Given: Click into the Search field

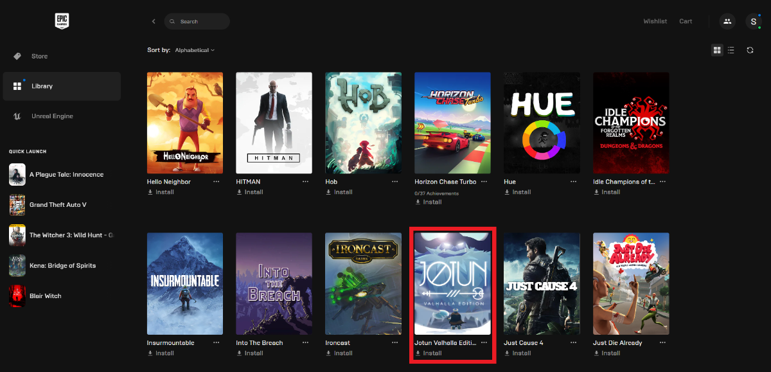Looking at the screenshot, I should pos(197,21).
